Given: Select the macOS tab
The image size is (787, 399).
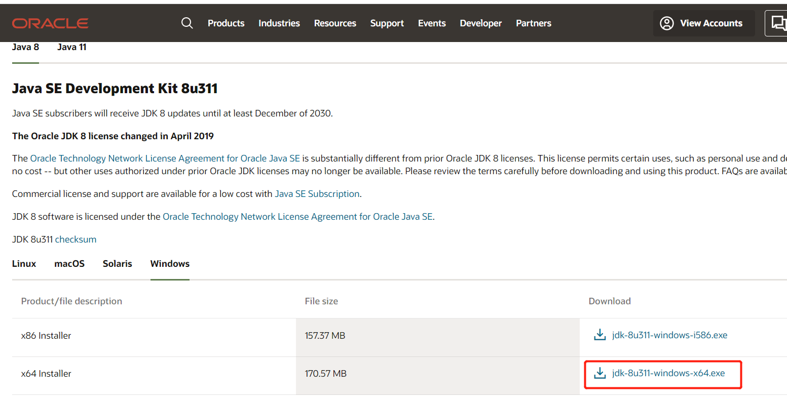Looking at the screenshot, I should [69, 264].
